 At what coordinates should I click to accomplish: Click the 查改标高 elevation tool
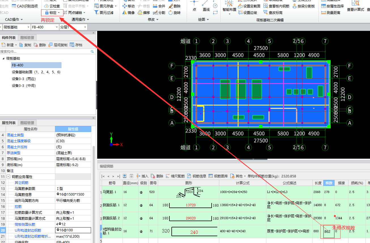[273, 13]
